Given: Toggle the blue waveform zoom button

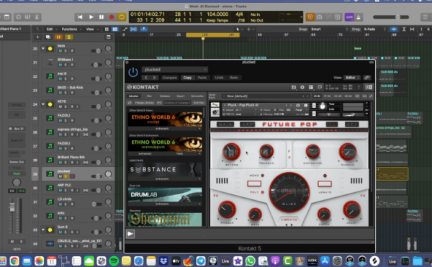Looking at the screenshot, I should click(x=394, y=29).
